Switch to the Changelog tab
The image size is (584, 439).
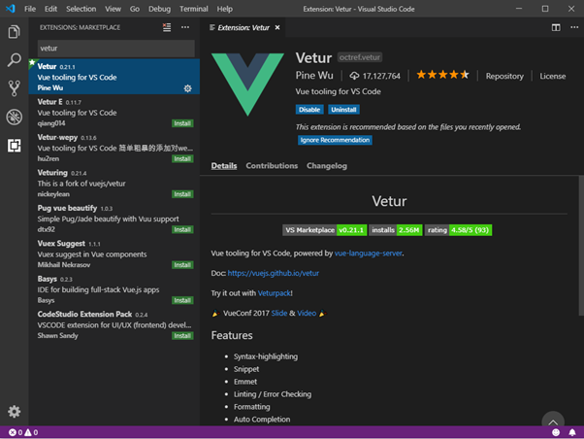click(327, 166)
